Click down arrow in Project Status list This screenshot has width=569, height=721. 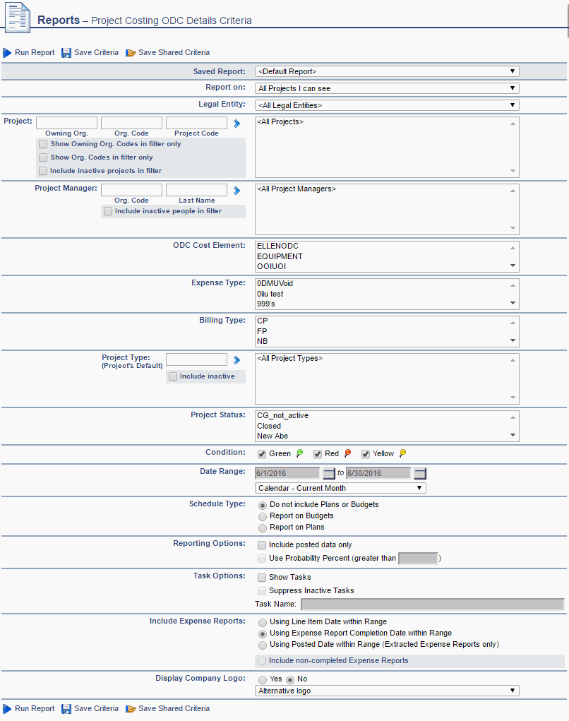click(513, 435)
